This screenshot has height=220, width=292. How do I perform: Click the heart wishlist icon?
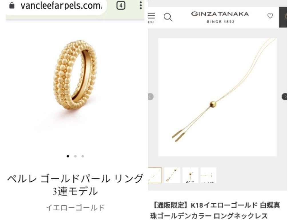pos(270,16)
